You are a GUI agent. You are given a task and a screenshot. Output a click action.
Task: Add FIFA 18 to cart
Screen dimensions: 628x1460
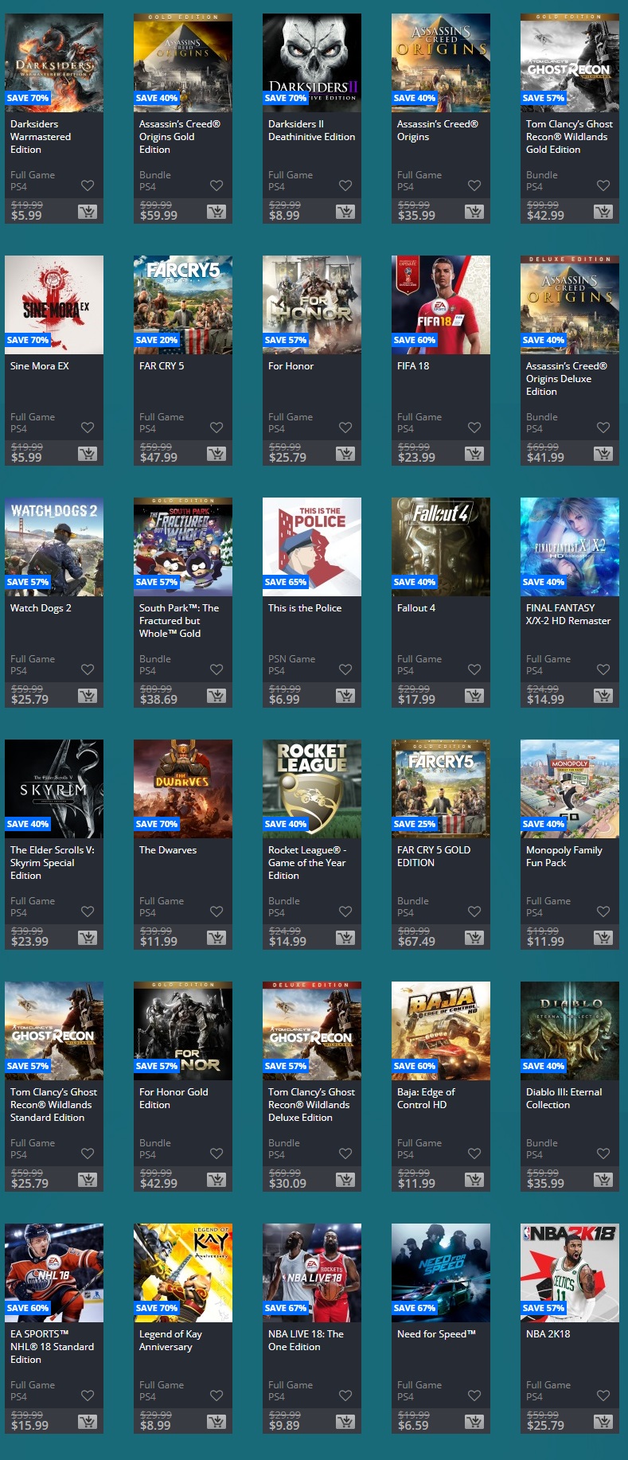[474, 454]
